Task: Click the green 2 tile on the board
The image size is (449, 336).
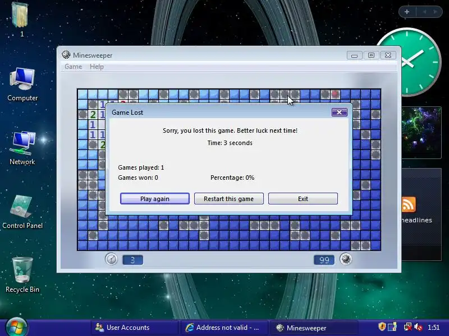Action: [x=93, y=115]
